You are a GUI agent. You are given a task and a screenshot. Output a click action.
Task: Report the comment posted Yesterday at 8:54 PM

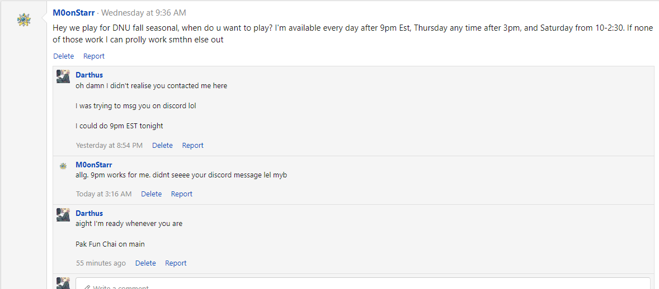193,145
